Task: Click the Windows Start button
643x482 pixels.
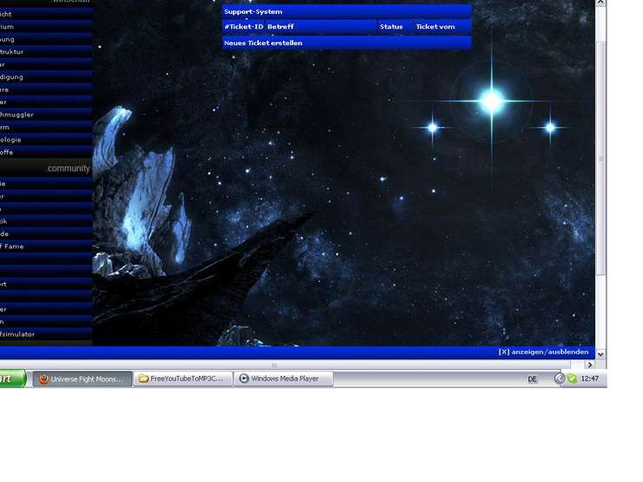Action: click(10, 379)
